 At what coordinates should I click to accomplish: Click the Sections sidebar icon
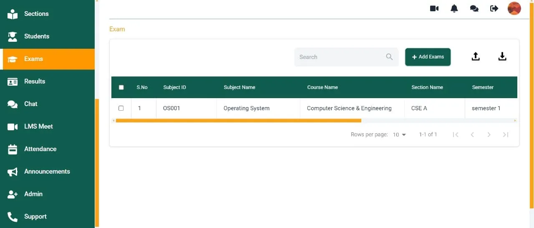pyautogui.click(x=13, y=14)
